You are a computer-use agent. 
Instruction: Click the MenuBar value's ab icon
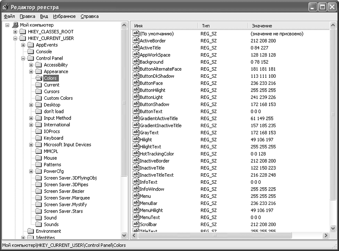[x=136, y=203]
